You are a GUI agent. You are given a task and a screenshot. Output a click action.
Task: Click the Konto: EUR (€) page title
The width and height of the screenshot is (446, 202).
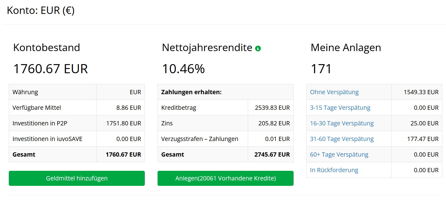(x=41, y=10)
